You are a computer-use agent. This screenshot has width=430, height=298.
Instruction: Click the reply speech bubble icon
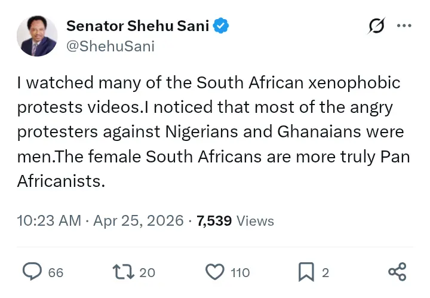click(x=31, y=272)
